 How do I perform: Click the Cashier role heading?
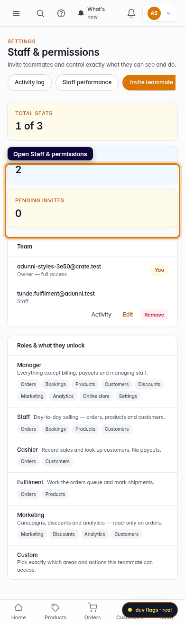pos(28,449)
